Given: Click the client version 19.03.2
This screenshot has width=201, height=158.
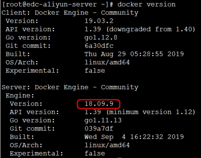Looking at the screenshot, I should pos(99,21).
